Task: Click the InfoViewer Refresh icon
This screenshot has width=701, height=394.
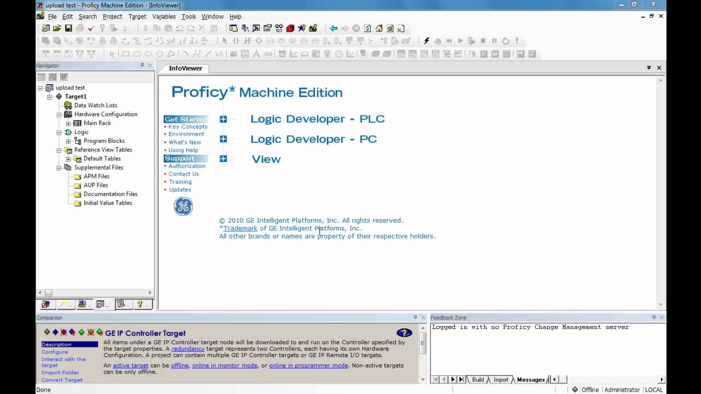Action: click(367, 28)
